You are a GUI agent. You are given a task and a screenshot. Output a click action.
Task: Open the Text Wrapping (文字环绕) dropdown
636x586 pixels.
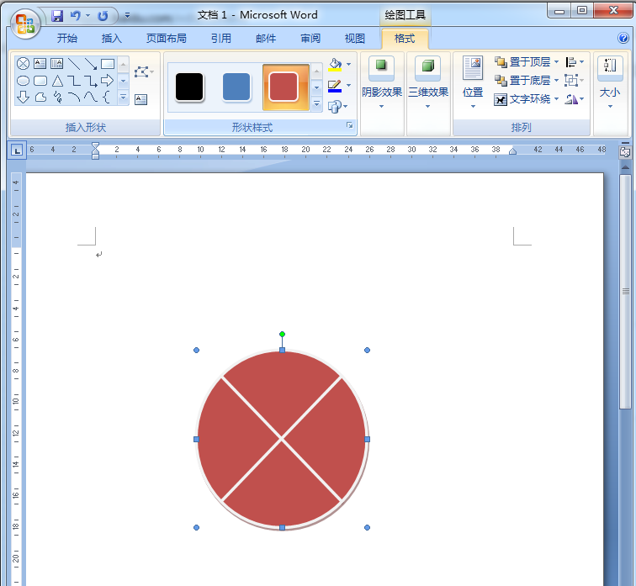point(526,99)
